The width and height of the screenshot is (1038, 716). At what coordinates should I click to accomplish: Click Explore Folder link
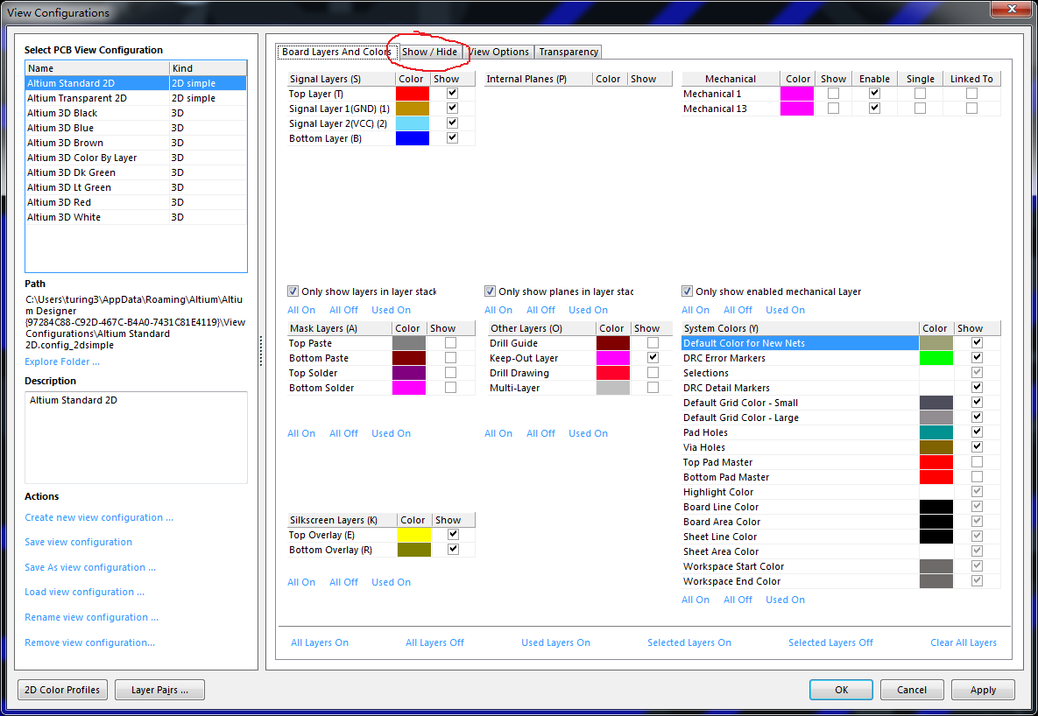click(62, 362)
